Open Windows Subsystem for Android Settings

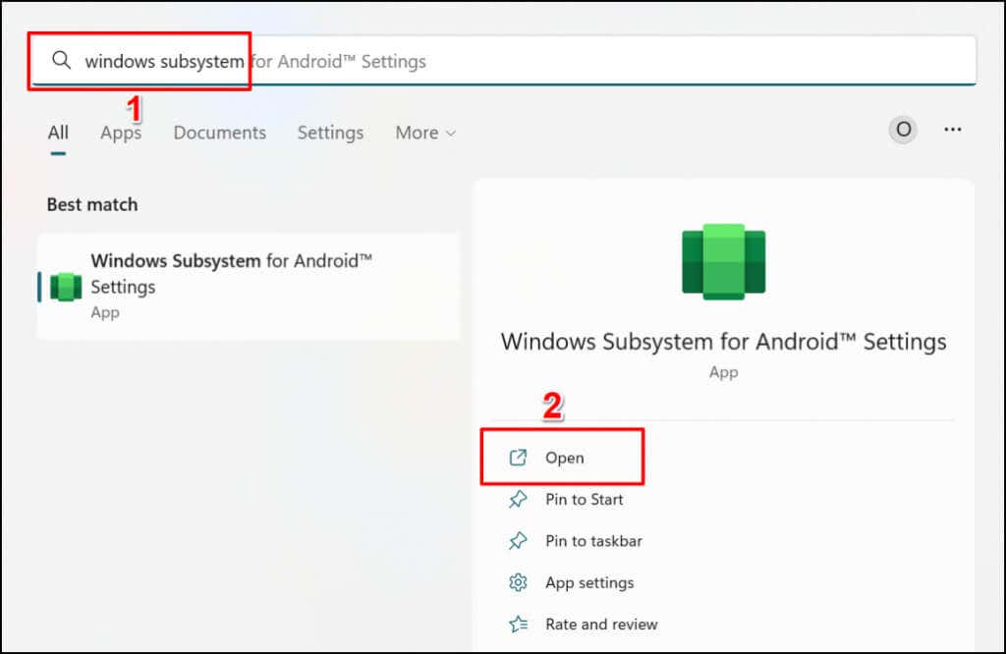coord(562,458)
